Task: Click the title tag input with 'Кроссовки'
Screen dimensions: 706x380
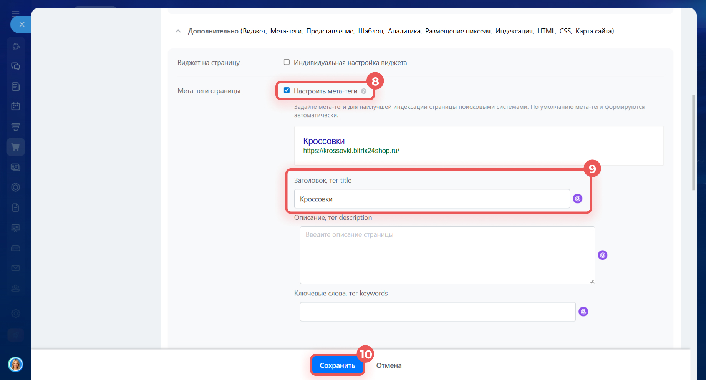Action: click(x=432, y=199)
